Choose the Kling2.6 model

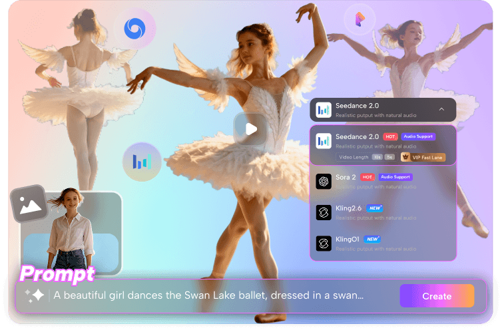pyautogui.click(x=383, y=212)
